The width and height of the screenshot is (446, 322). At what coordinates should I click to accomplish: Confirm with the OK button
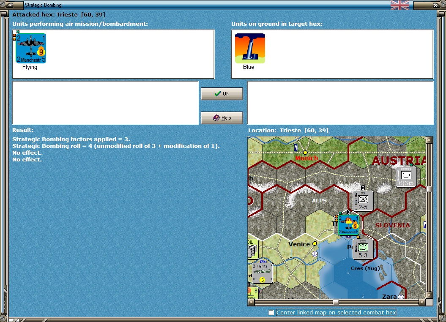click(x=222, y=94)
